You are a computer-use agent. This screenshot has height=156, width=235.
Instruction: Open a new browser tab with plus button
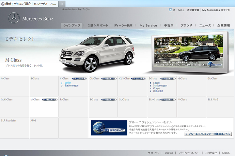coord(62,4)
